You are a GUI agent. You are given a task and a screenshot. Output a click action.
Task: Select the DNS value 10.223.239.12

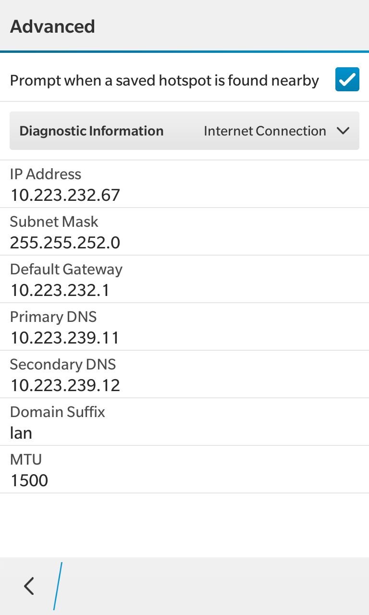click(x=65, y=385)
